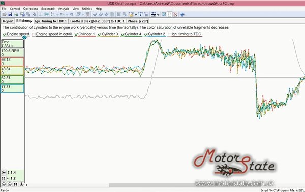
Task: Select the green-bordered 62.87 value box
Action: [x=12, y=79]
